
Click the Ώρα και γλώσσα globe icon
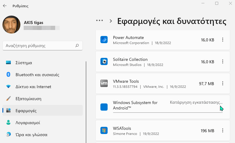pyautogui.click(x=8, y=134)
